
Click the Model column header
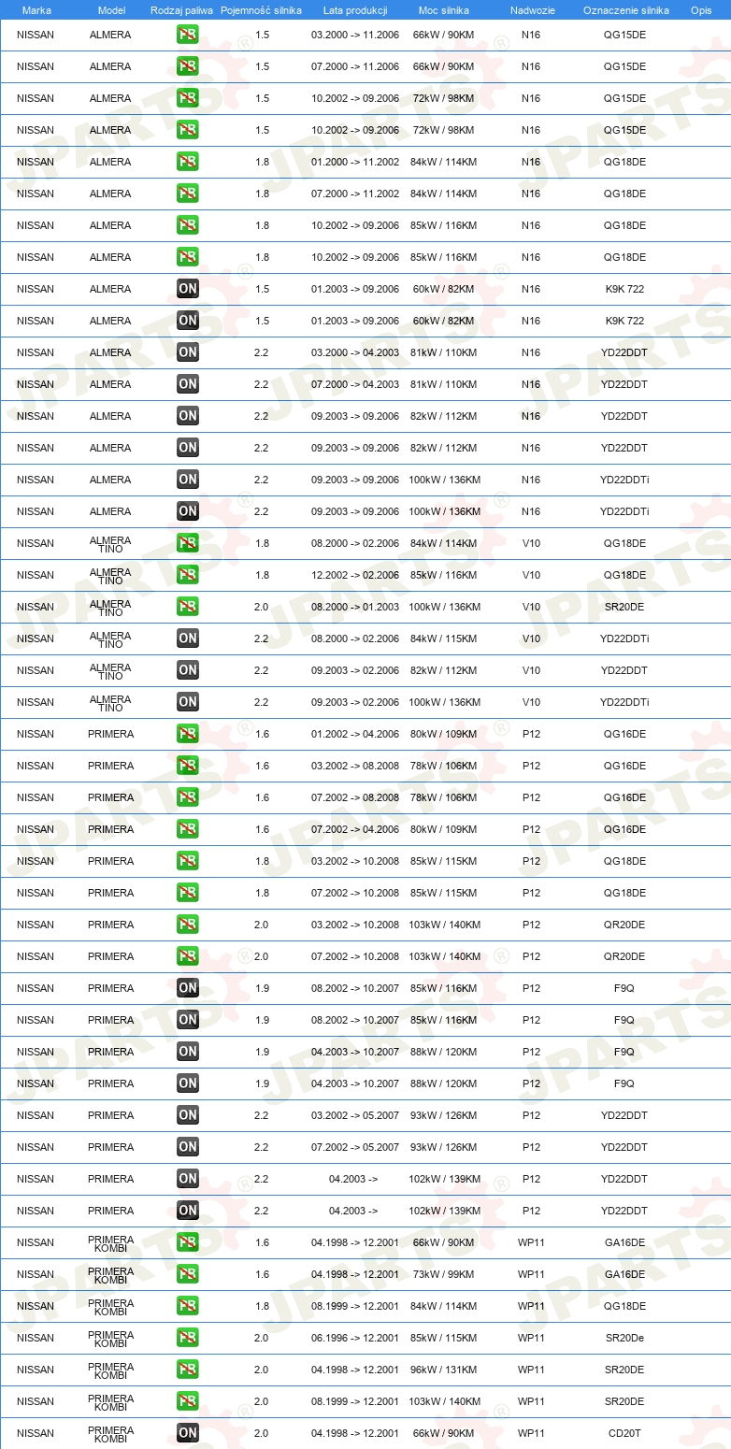coord(111,10)
